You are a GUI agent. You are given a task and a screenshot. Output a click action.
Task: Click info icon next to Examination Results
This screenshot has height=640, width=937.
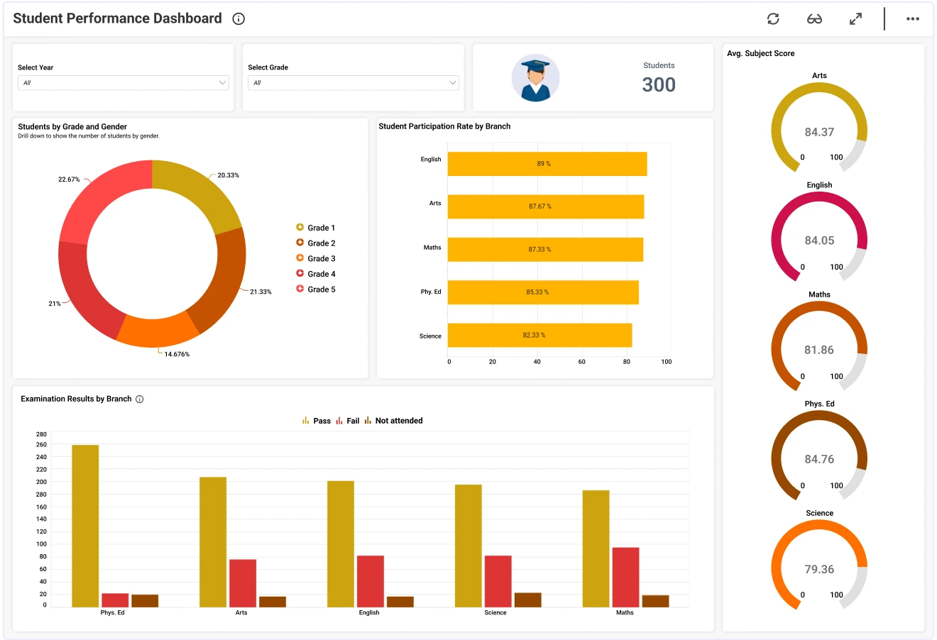pos(140,399)
